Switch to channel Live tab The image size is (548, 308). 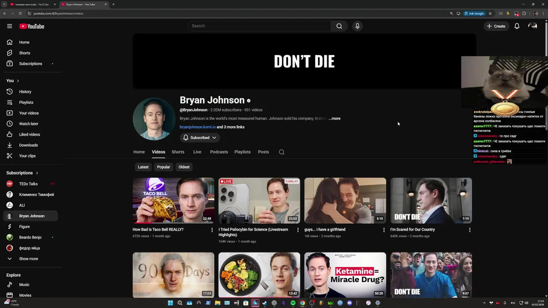tap(197, 152)
